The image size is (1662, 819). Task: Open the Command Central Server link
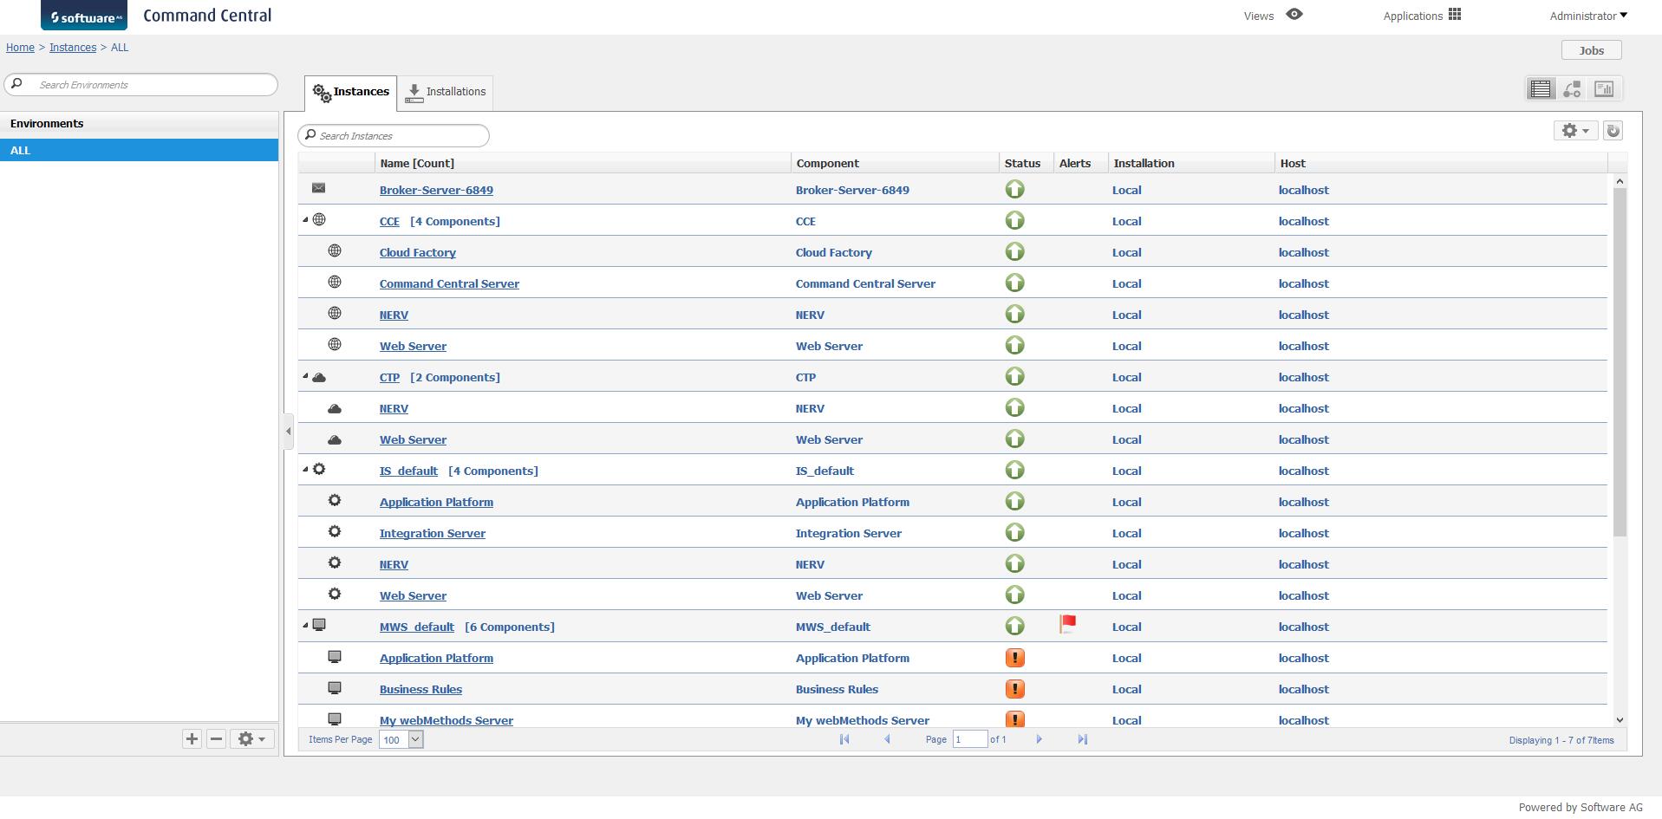449,283
